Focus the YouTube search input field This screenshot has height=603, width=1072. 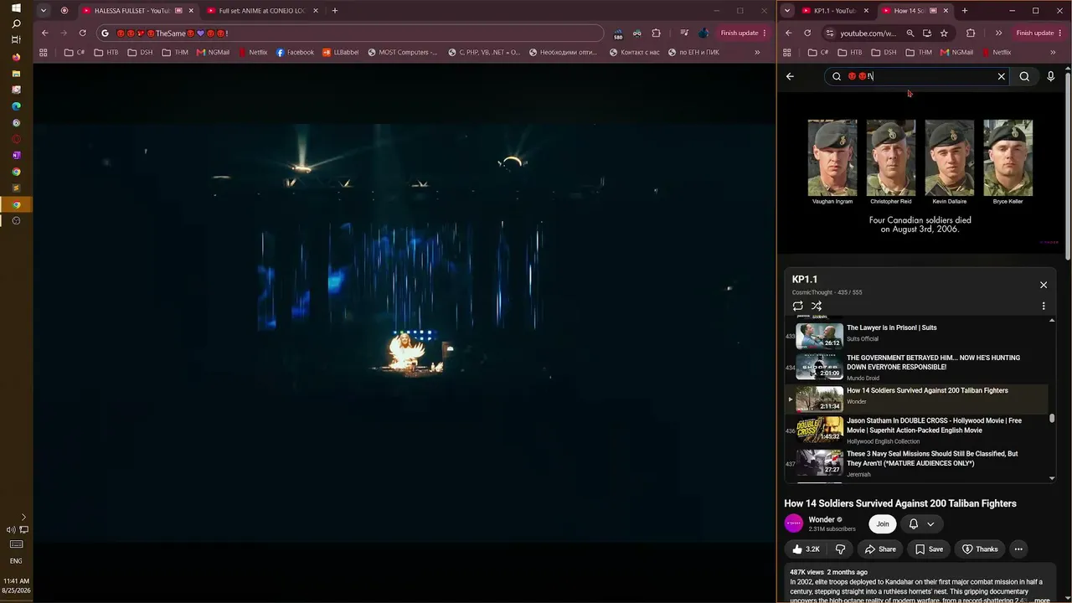(x=919, y=76)
